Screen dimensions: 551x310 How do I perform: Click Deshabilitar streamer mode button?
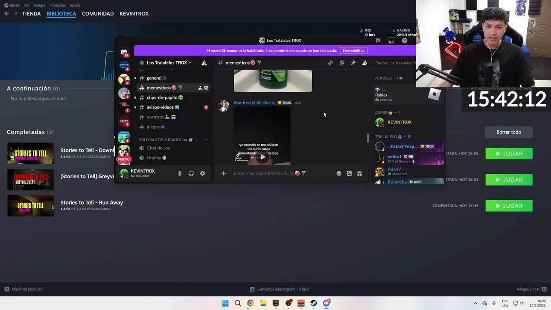coord(353,50)
